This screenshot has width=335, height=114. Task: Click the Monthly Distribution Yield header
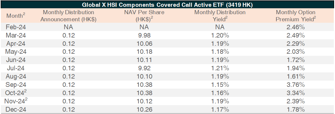[220, 16]
